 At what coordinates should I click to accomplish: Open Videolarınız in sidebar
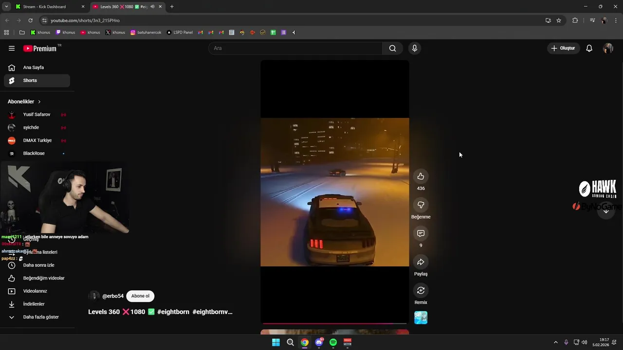(x=37, y=291)
